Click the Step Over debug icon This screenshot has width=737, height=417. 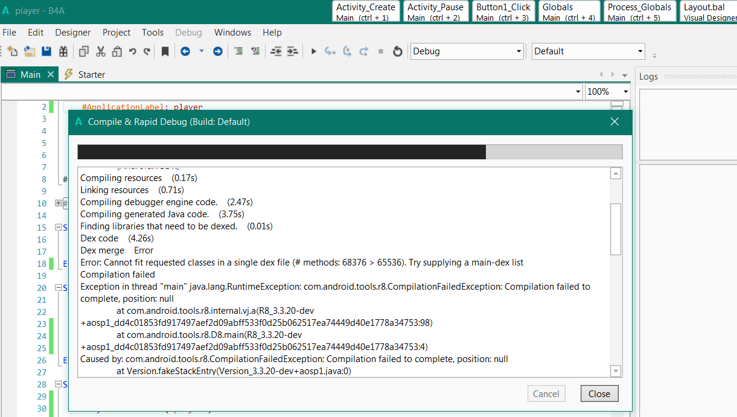[347, 51]
